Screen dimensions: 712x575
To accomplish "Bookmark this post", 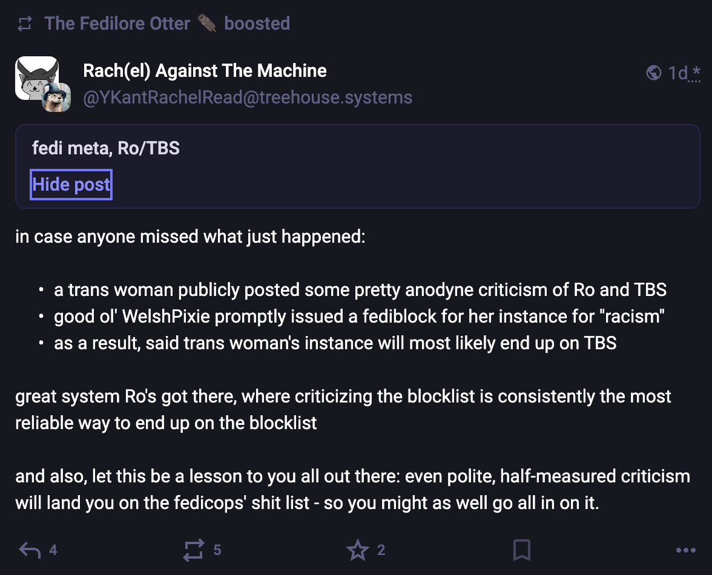I will pyautogui.click(x=521, y=550).
